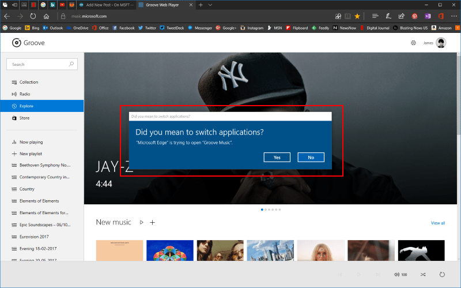Expand the tab preview chevron
This screenshot has height=288, width=461.
(x=210, y=5)
